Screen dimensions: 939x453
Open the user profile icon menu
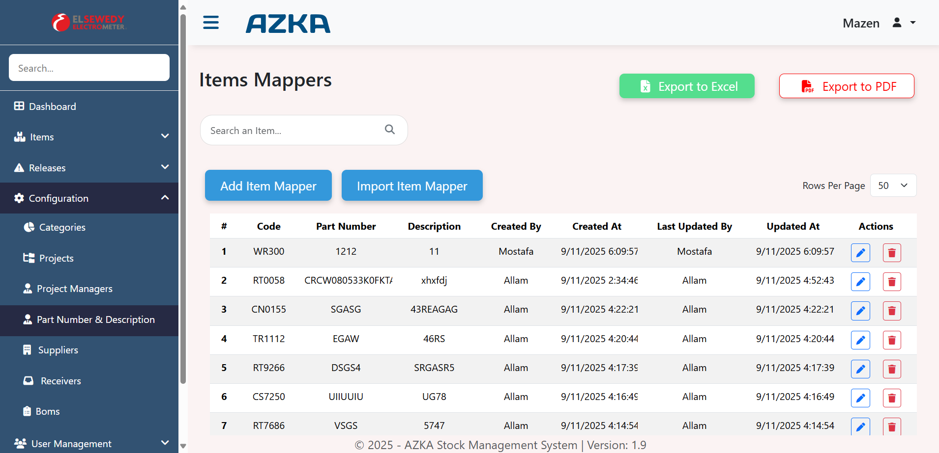(x=897, y=23)
